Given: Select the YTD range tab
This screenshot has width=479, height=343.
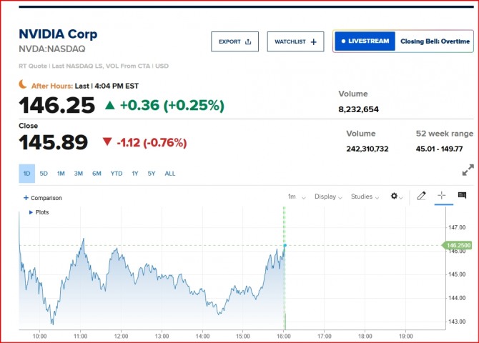Looking at the screenshot, I should coord(116,174).
